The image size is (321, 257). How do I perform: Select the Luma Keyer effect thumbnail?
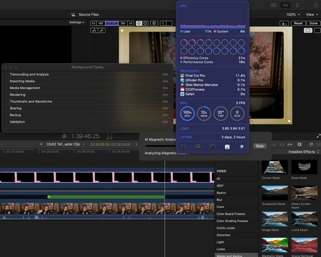pyautogui.click(x=304, y=219)
